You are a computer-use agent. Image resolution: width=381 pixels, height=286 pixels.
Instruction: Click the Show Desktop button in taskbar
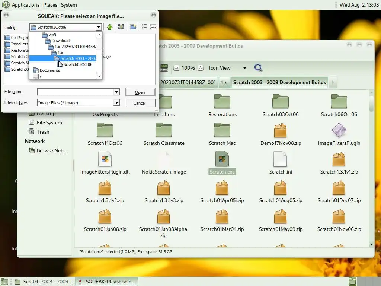click(x=4, y=282)
